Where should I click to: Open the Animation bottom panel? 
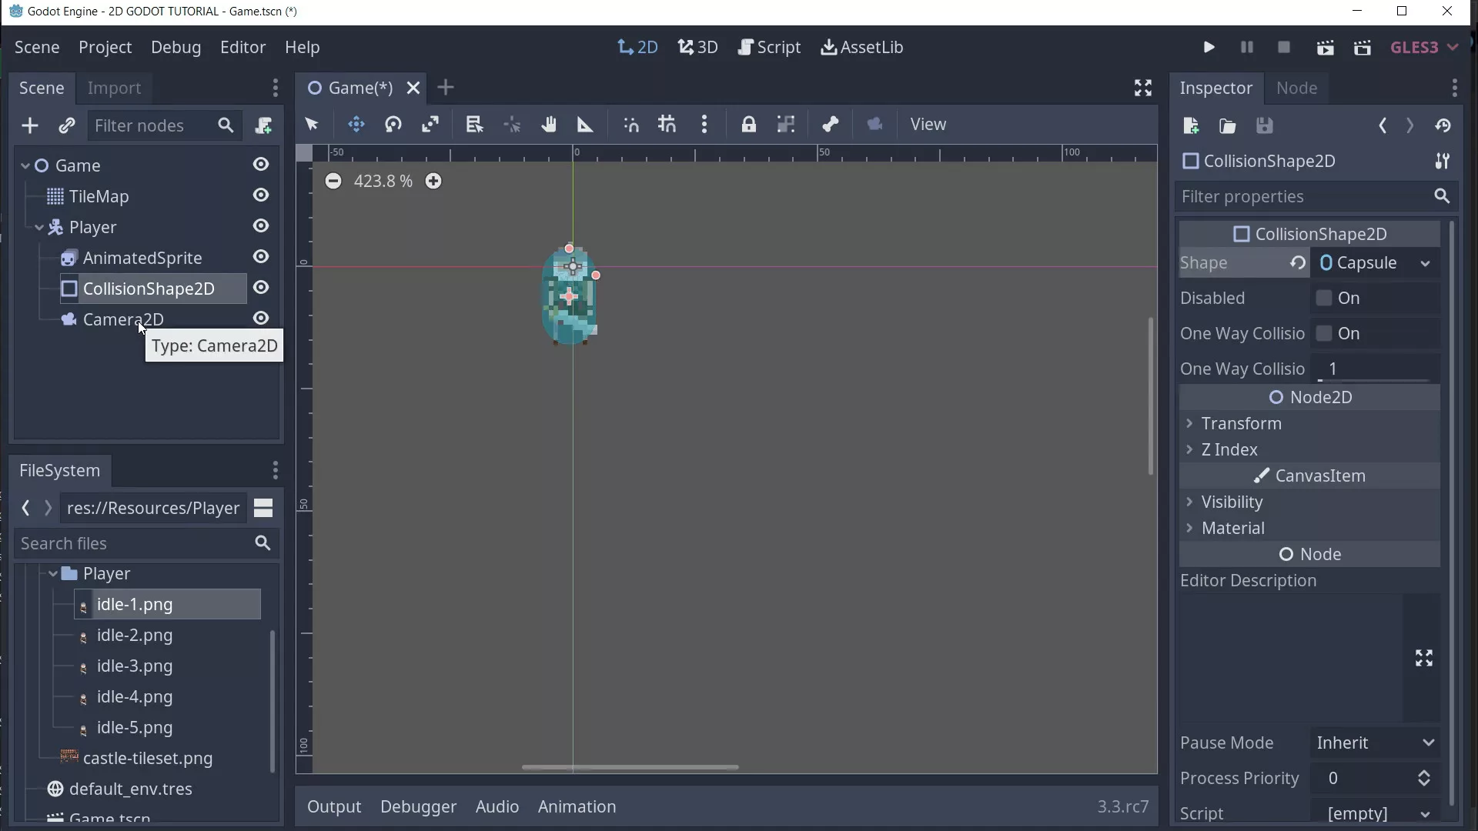576,806
